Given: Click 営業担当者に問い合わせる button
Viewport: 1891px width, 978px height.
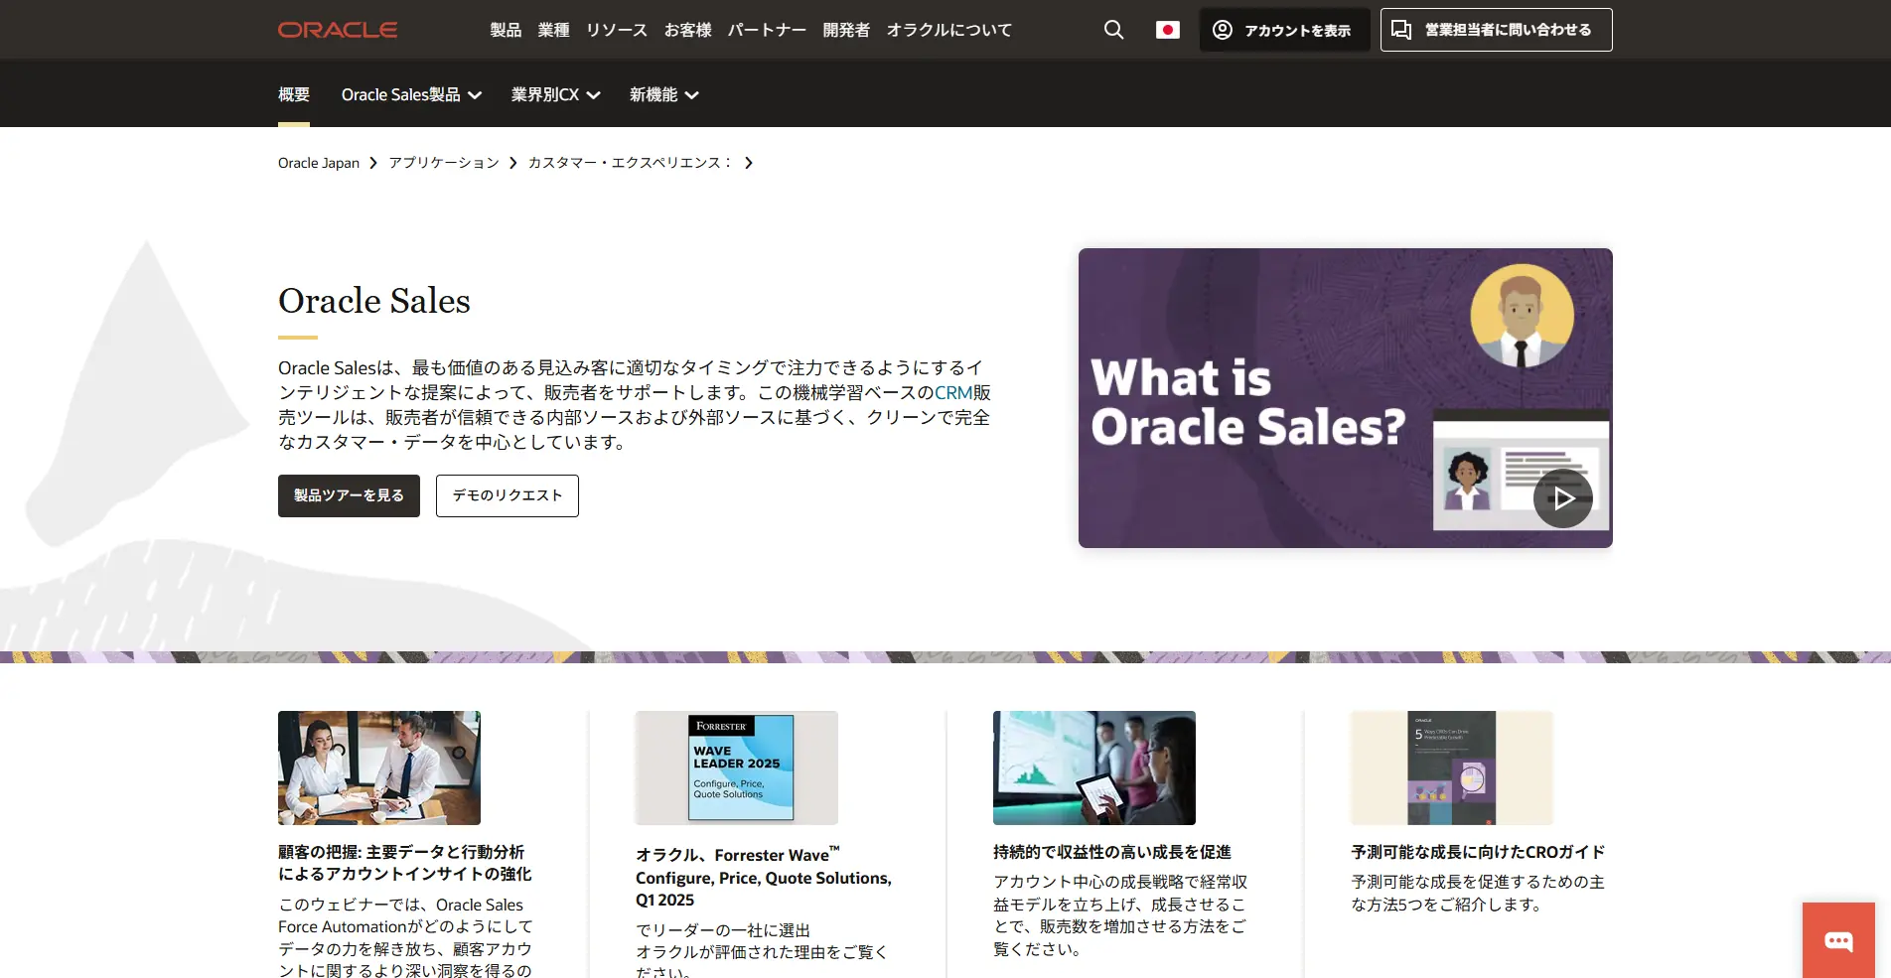Looking at the screenshot, I should pyautogui.click(x=1496, y=30).
